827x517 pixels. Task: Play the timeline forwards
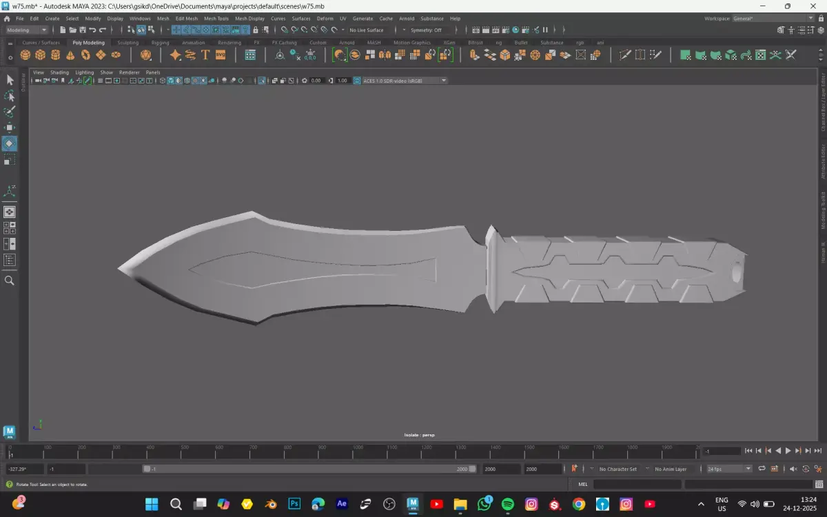tap(788, 451)
